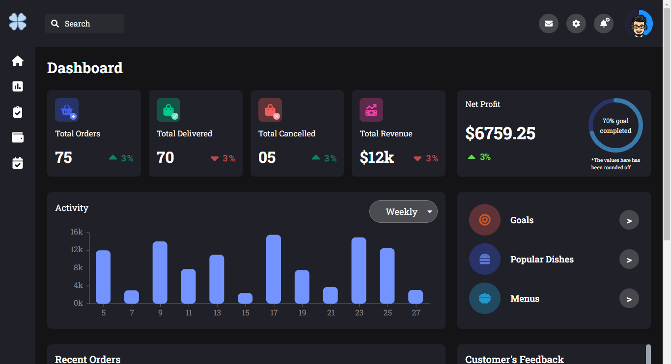671x364 pixels.
Task: Open the calendar bookings sidebar icon
Action: click(17, 163)
